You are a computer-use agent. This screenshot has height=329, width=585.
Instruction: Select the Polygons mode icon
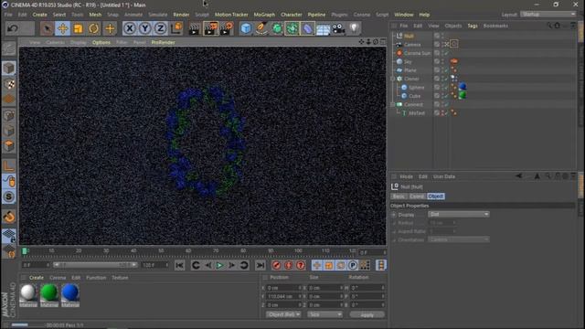tap(9, 146)
